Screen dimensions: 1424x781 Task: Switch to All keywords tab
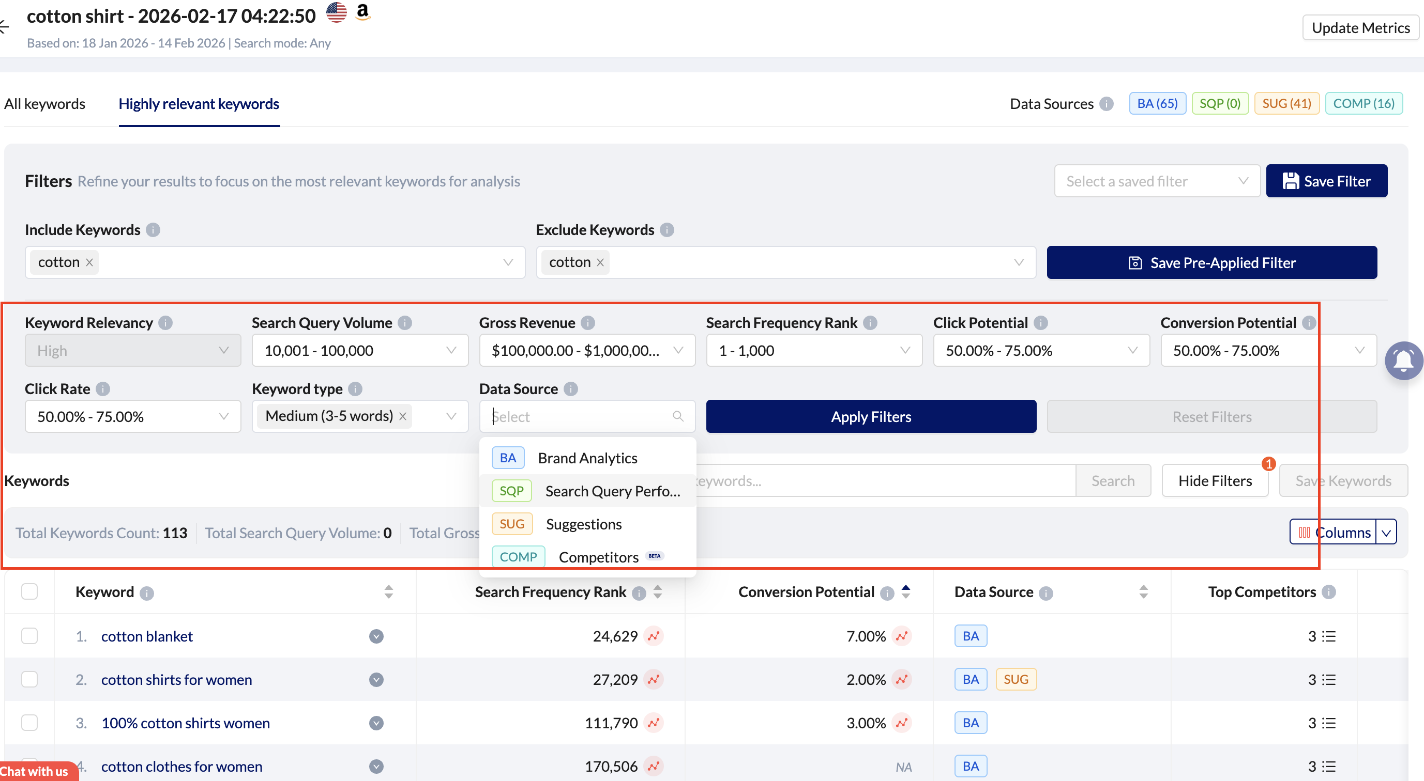(x=45, y=104)
